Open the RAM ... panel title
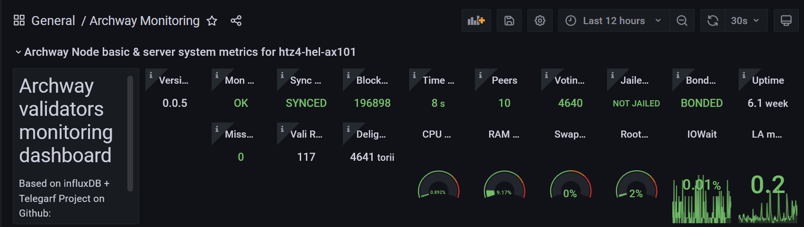804x227 pixels. click(504, 134)
